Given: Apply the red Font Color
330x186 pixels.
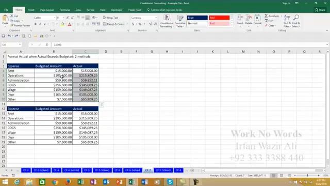Looking at the screenshot, I should (70, 24).
